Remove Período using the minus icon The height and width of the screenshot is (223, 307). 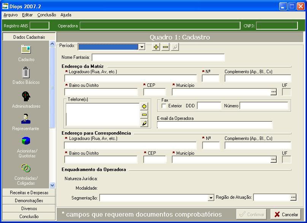click(165, 47)
